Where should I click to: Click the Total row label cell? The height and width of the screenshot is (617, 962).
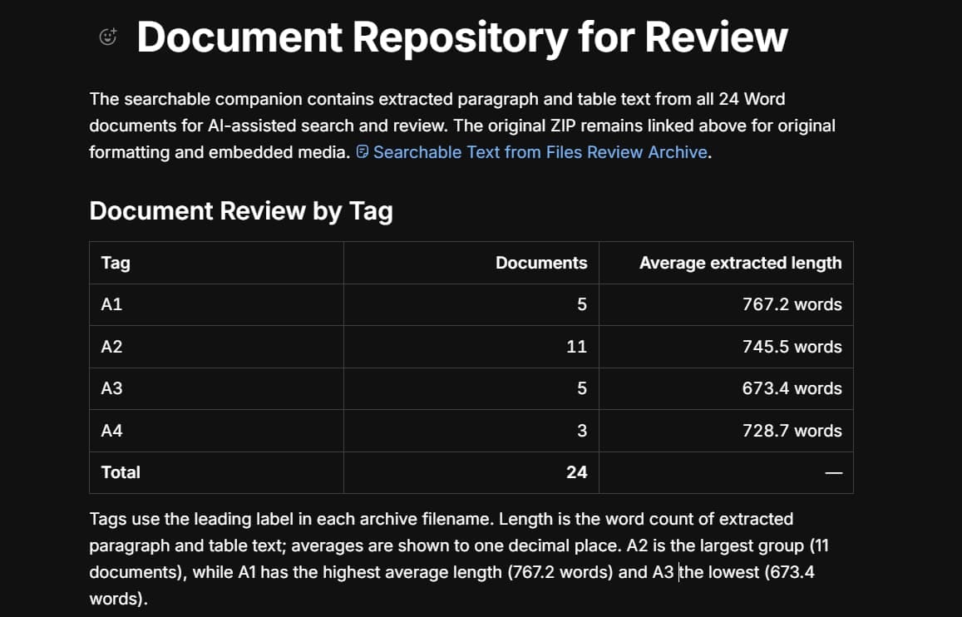(216, 473)
